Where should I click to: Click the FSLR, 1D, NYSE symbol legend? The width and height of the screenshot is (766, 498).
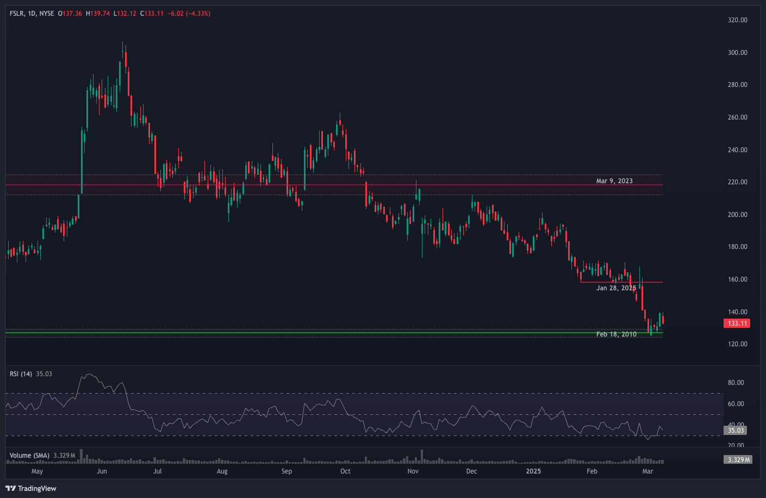coord(32,14)
